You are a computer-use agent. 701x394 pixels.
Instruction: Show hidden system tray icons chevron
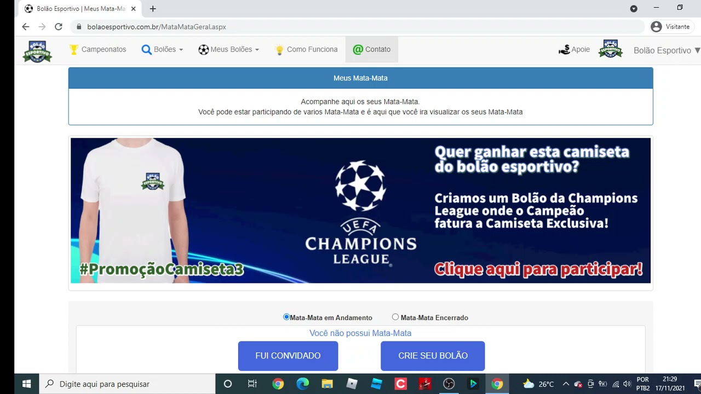point(566,384)
